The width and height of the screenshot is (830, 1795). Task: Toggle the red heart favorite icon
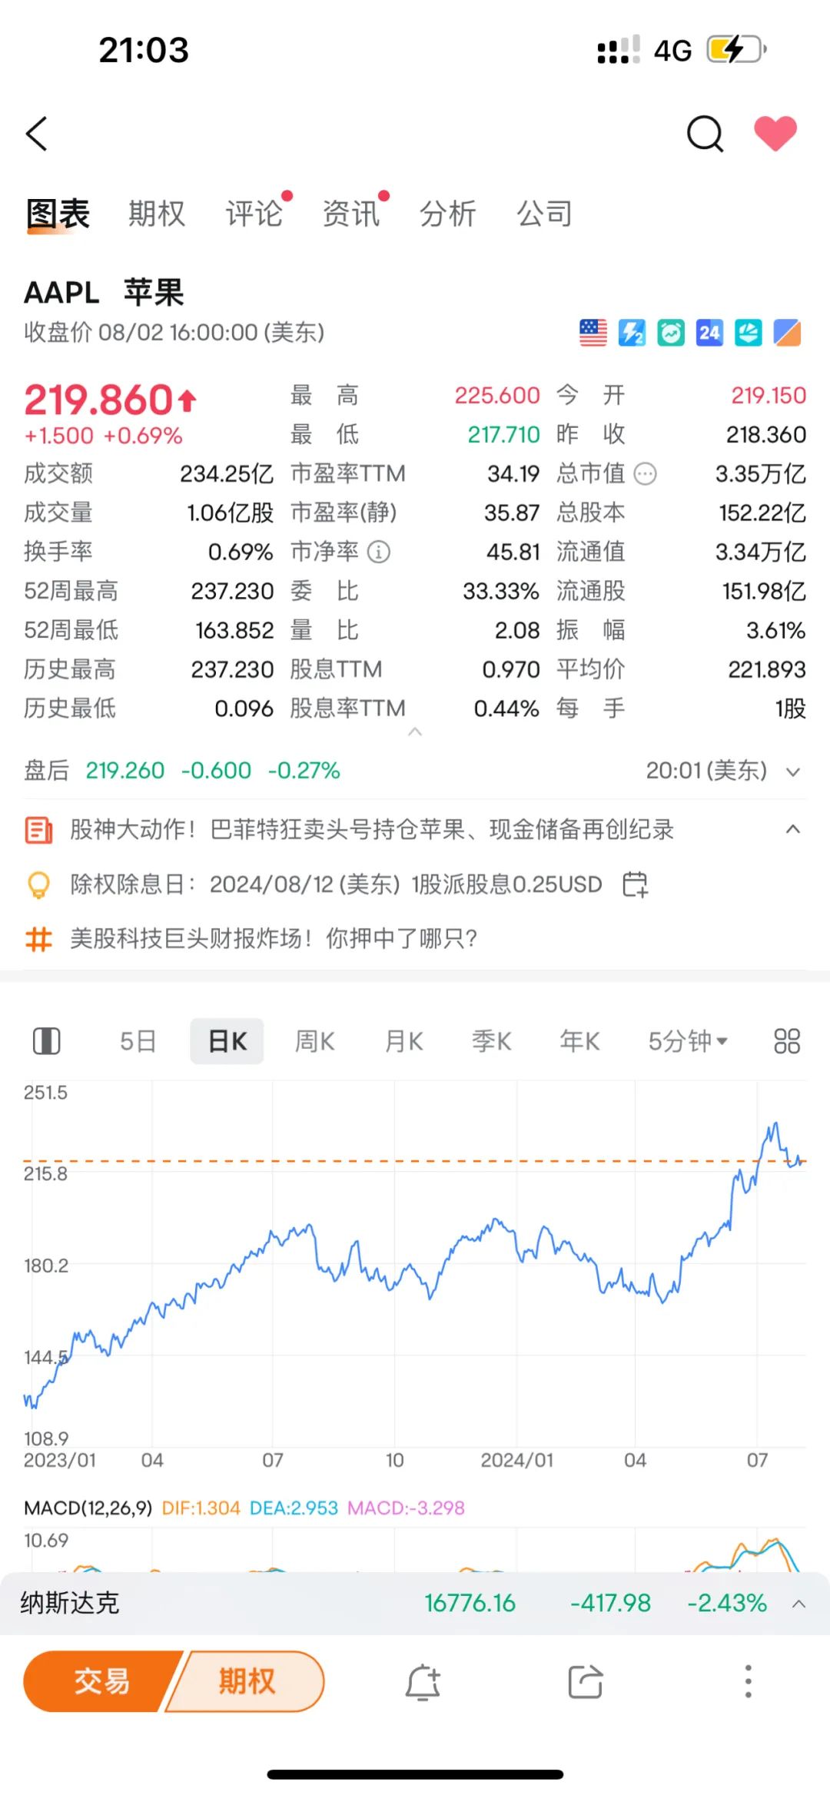click(x=775, y=134)
